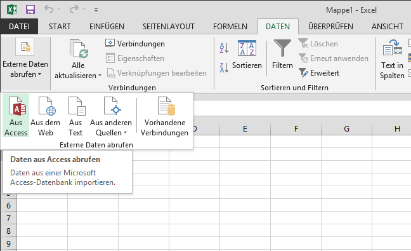Click the Alle aktualisieren refresh icon
This screenshot has height=251, width=411.
click(x=79, y=48)
